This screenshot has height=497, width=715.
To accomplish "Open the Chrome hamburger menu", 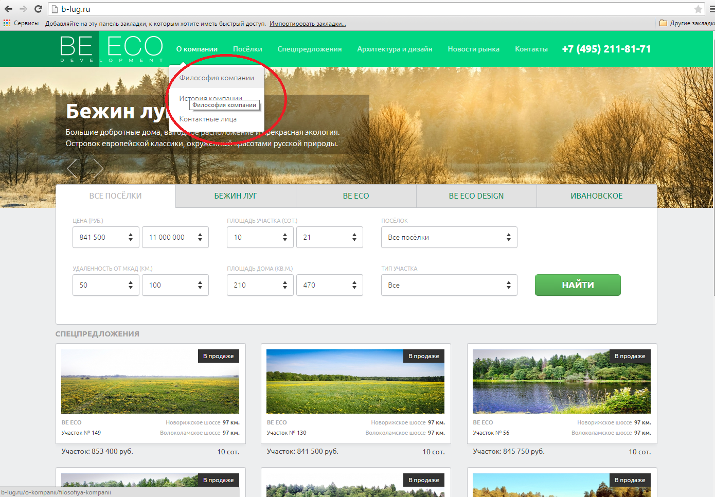I will [x=711, y=9].
